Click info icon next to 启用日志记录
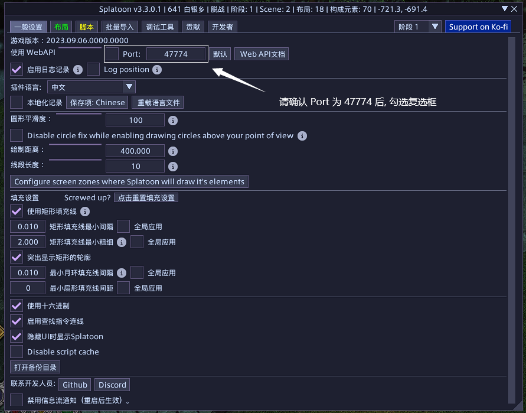Viewport: 526px width, 413px height. (x=78, y=70)
